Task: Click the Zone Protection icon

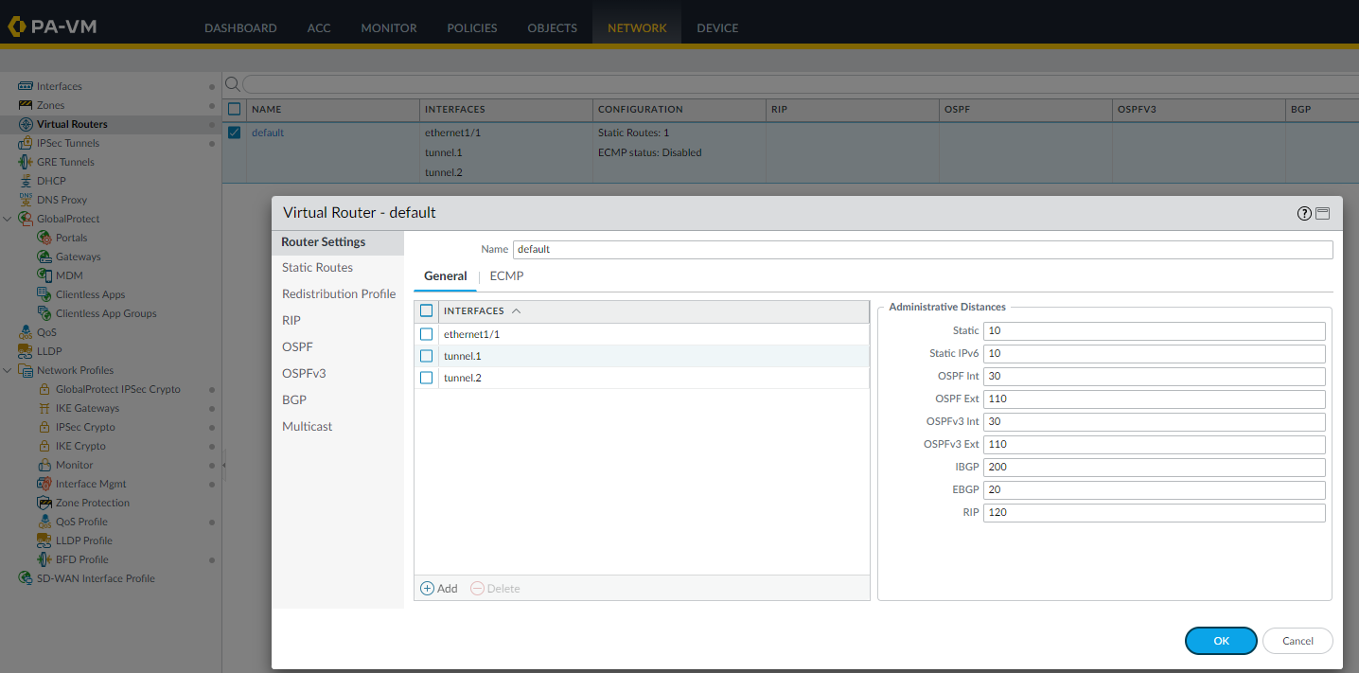Action: click(x=44, y=503)
